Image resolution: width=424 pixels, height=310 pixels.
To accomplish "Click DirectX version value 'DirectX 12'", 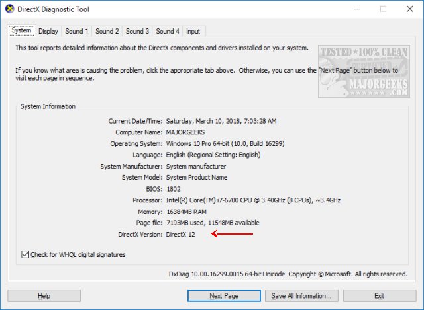I will [180, 234].
